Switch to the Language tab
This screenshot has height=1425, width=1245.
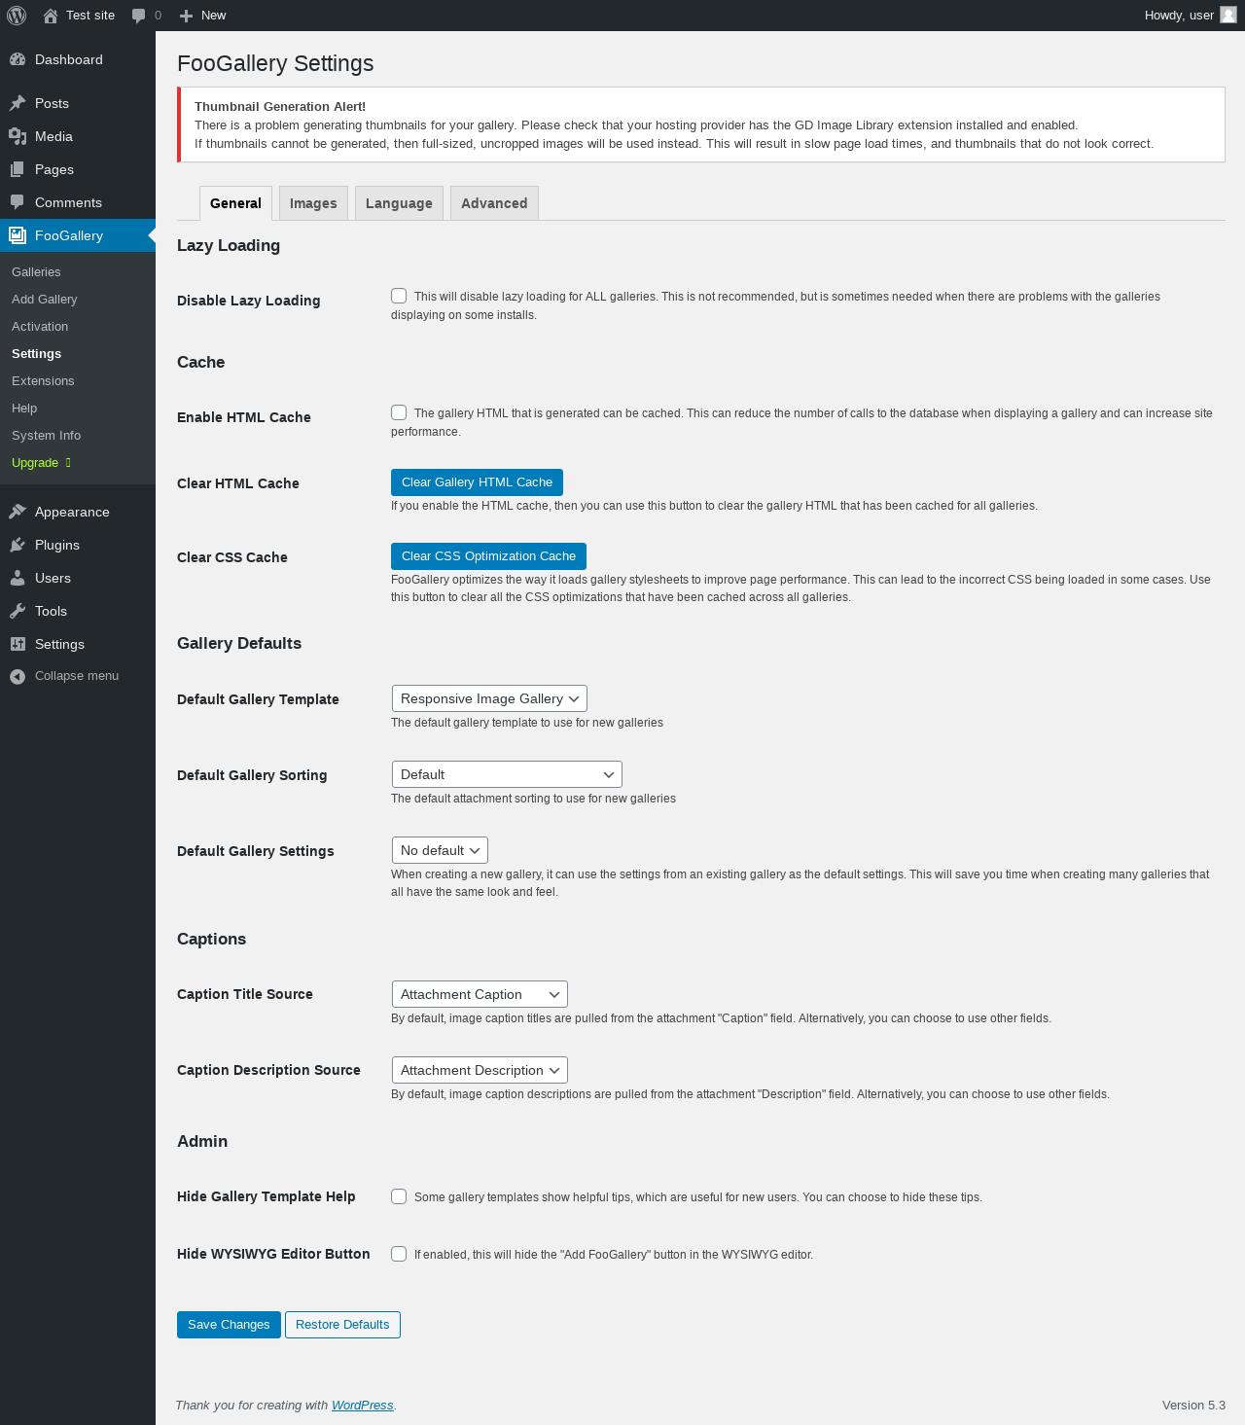pos(399,203)
